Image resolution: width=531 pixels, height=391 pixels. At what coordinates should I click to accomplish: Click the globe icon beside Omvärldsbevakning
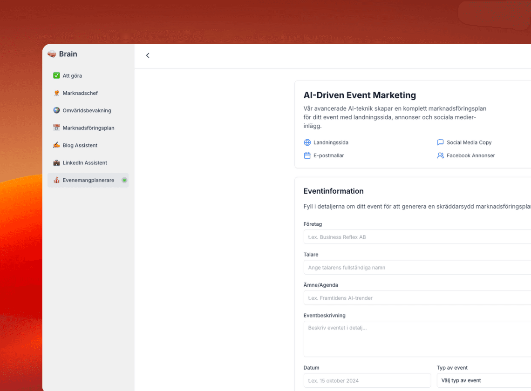(x=56, y=110)
